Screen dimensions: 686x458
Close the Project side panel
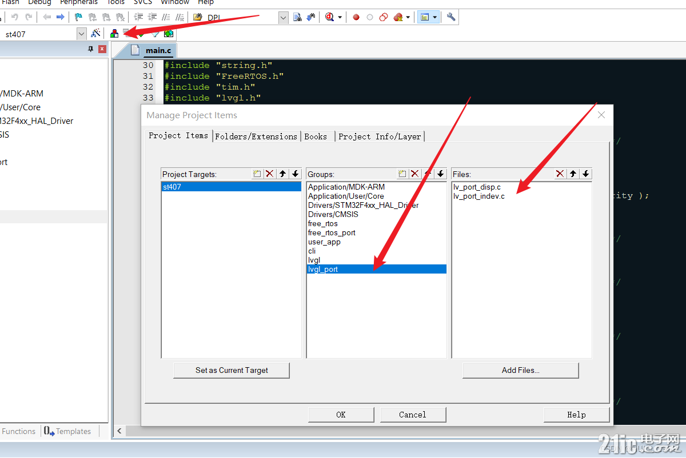coord(102,50)
